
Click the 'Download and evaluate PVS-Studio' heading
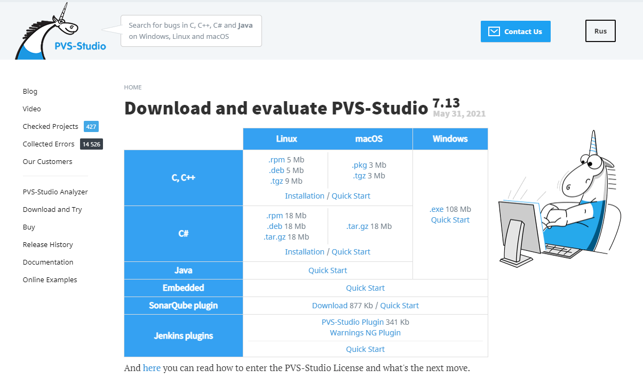[276, 108]
